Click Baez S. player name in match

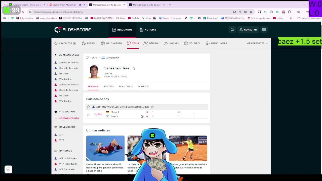[x=114, y=116]
